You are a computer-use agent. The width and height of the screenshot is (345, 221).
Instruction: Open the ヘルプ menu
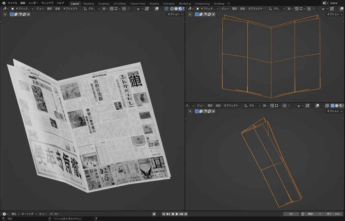pos(60,3)
